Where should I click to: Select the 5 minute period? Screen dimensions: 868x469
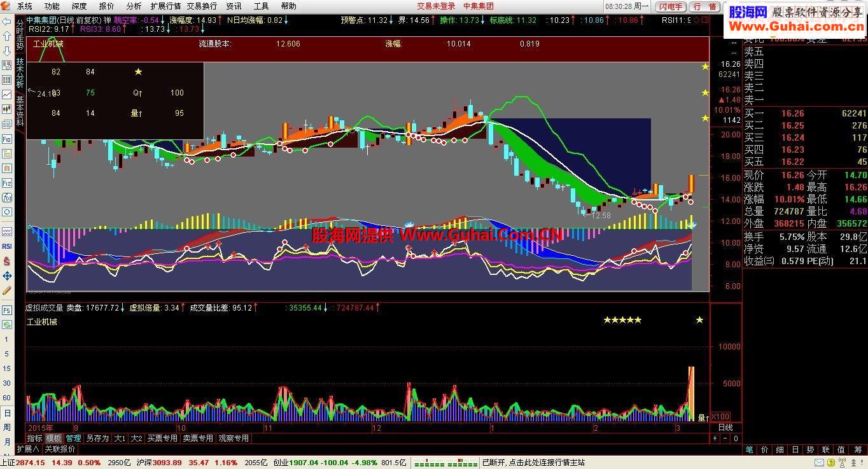pyautogui.click(x=7, y=354)
